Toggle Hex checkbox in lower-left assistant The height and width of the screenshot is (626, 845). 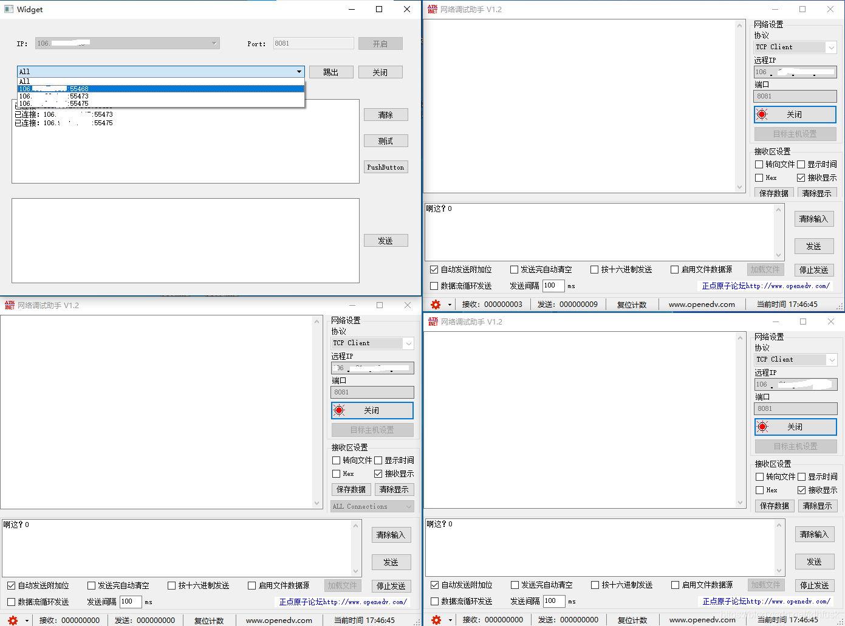pos(337,473)
